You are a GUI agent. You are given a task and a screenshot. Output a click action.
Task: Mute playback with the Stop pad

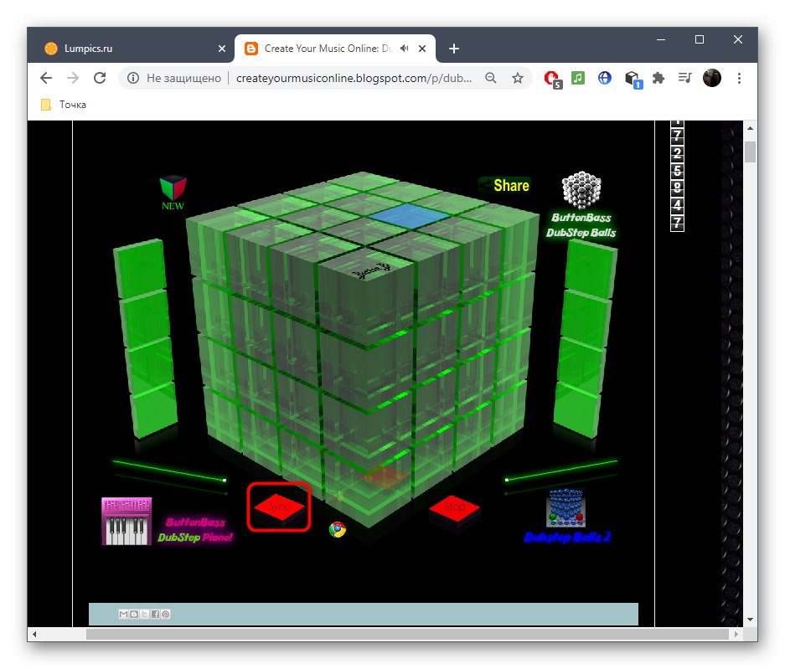tap(455, 507)
